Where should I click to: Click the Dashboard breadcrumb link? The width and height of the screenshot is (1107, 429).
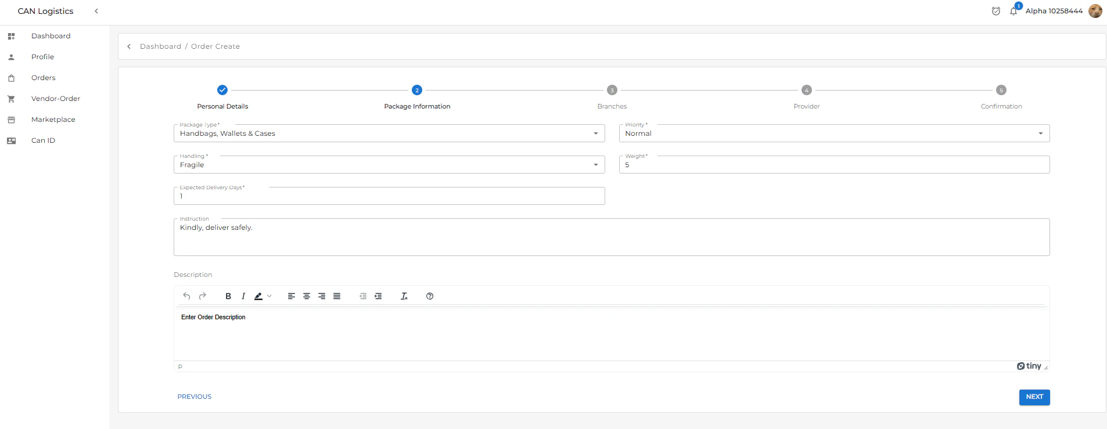pos(161,46)
